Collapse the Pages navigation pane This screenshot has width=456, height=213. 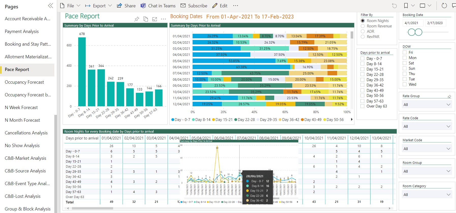click(x=51, y=6)
